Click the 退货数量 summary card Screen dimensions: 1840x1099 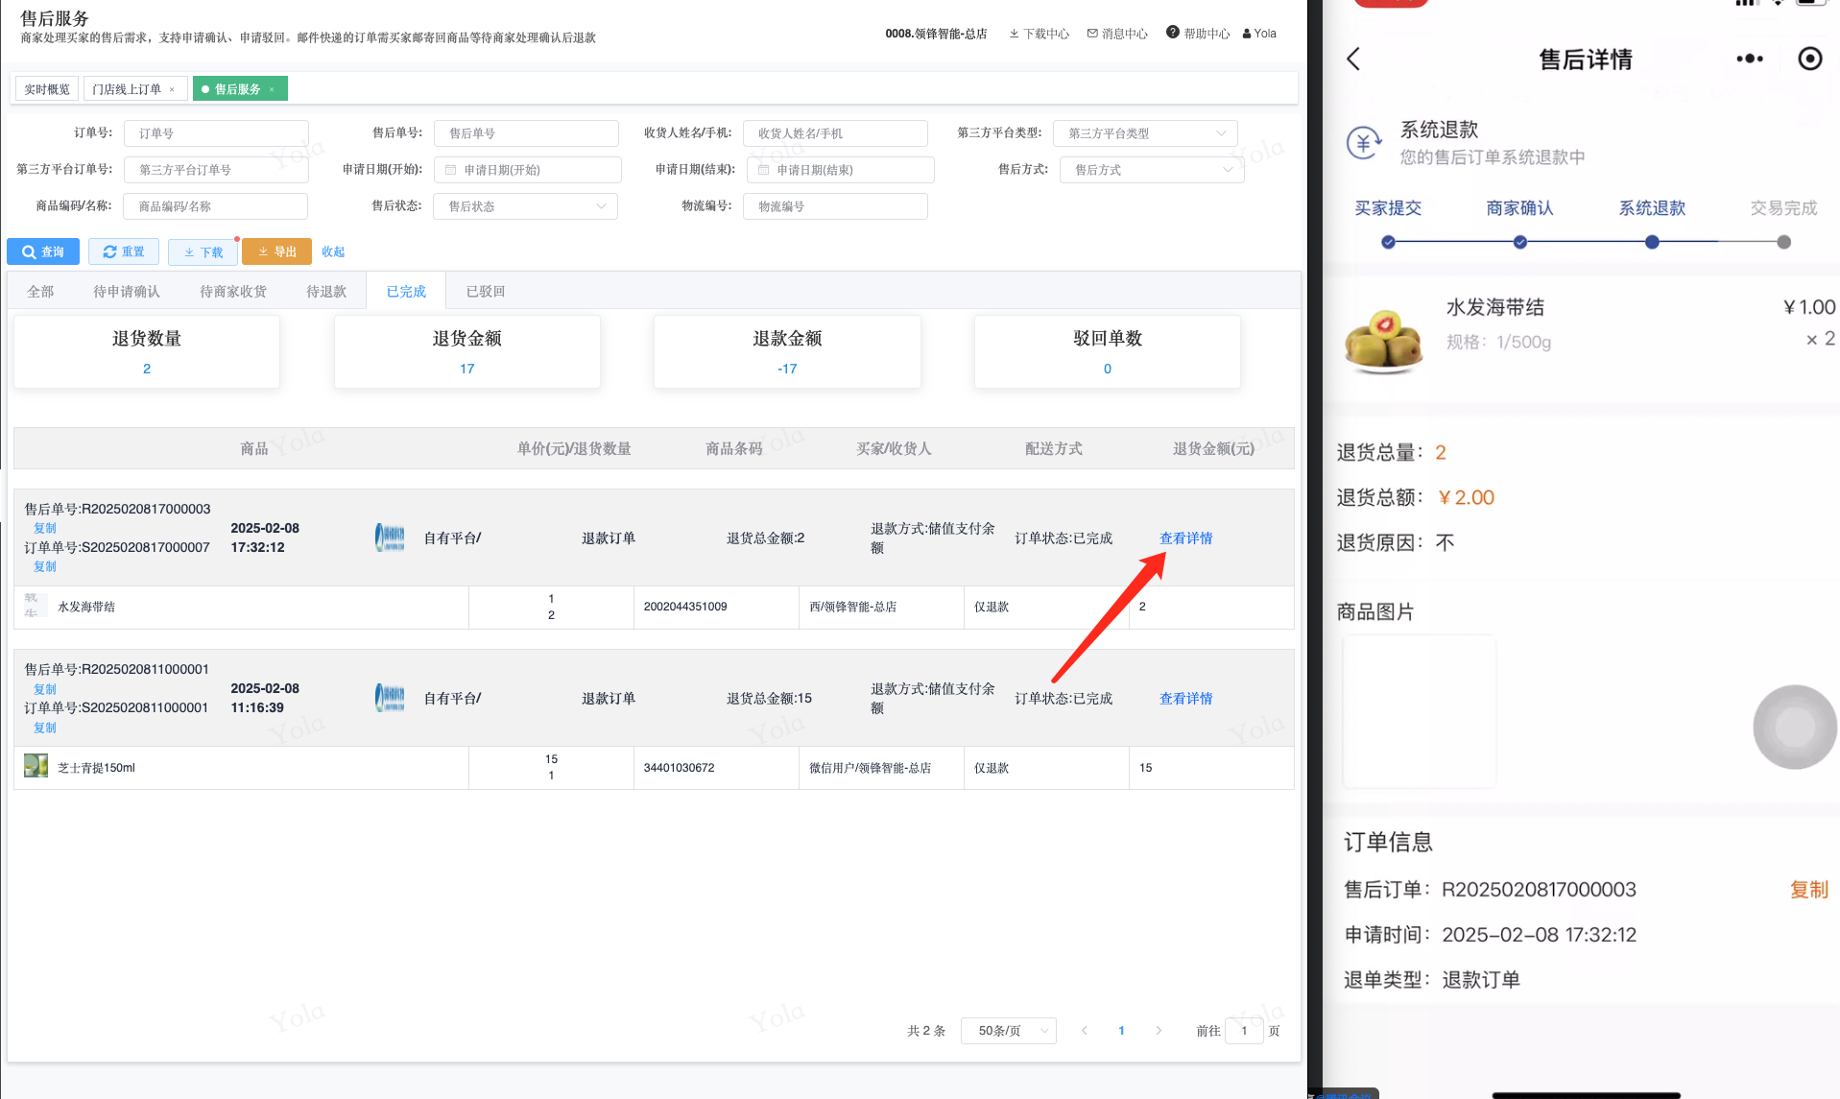(147, 352)
